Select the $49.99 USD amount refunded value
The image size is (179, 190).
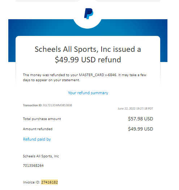pyautogui.click(x=141, y=129)
